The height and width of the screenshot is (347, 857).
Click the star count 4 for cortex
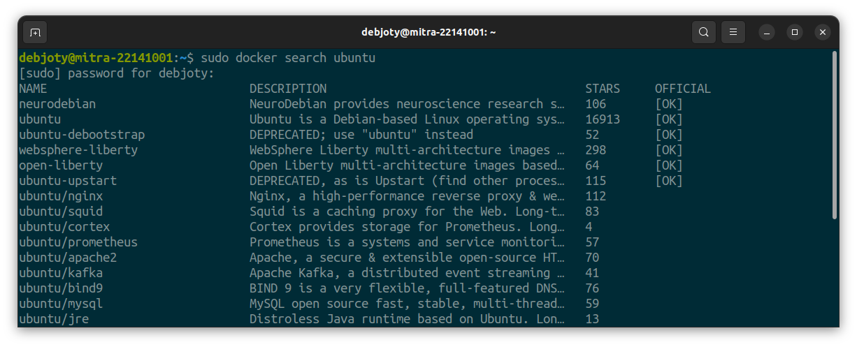(x=589, y=227)
